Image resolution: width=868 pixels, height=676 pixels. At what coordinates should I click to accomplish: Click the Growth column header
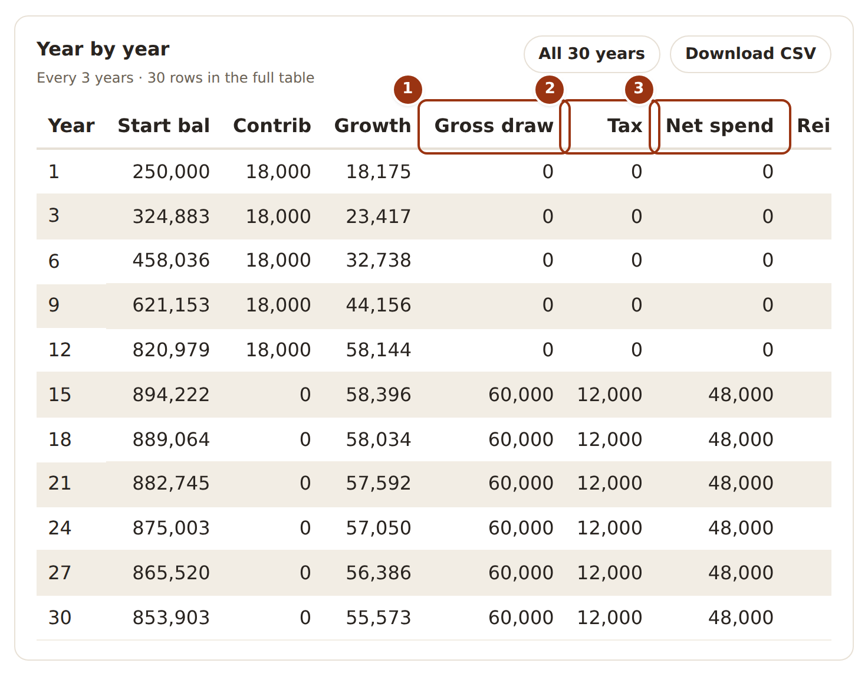[x=373, y=126]
